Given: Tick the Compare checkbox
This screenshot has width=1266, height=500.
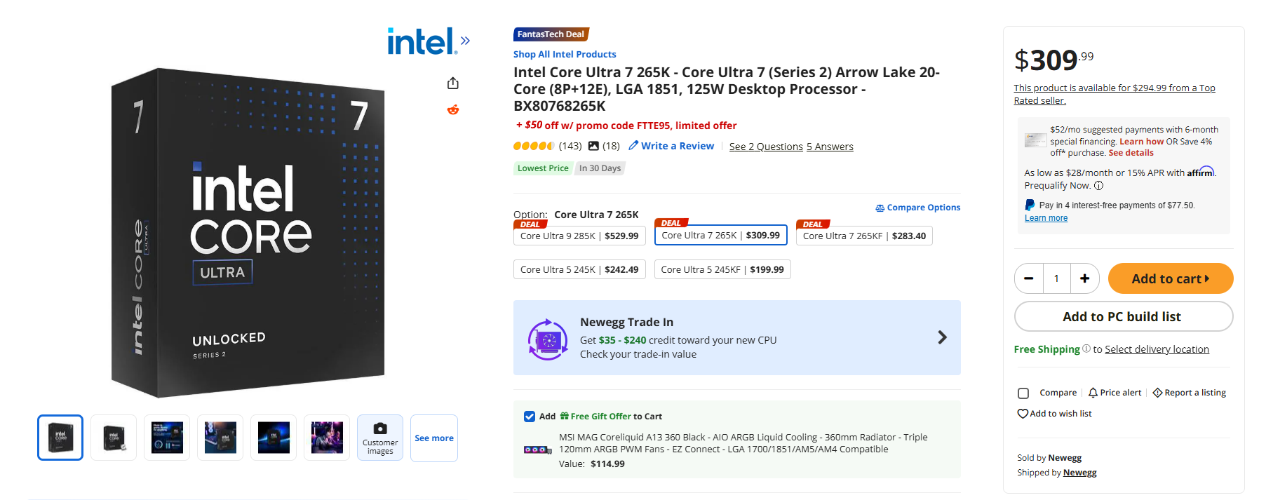Looking at the screenshot, I should [x=1023, y=393].
